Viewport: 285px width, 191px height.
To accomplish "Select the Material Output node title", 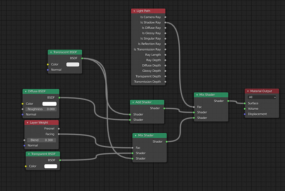I will (x=261, y=91).
